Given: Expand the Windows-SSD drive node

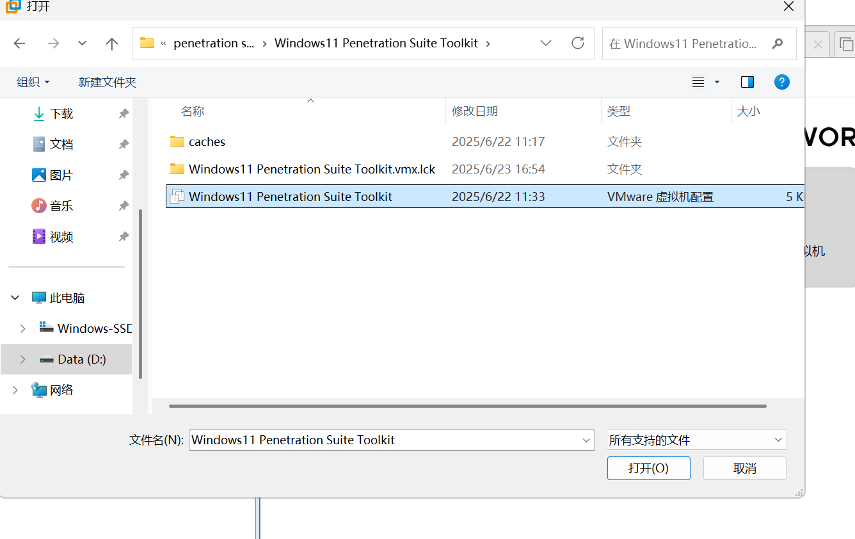Looking at the screenshot, I should click(23, 328).
